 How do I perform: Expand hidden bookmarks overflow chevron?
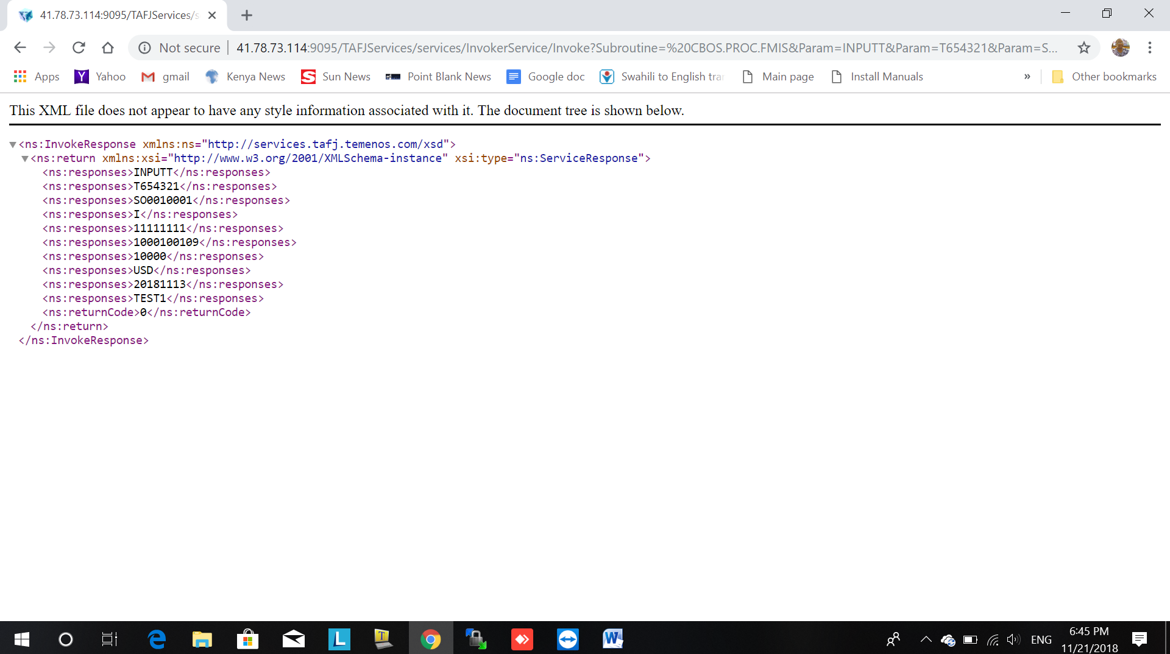1027,77
